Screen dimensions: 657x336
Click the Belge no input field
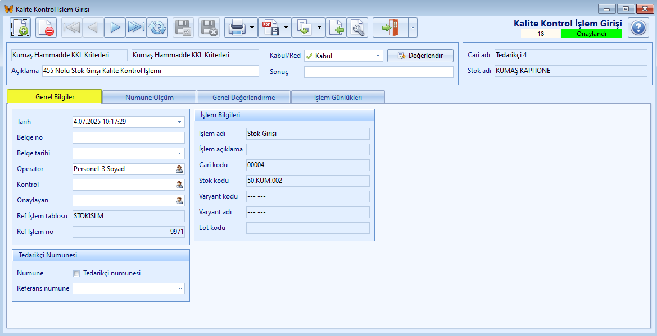(x=129, y=137)
